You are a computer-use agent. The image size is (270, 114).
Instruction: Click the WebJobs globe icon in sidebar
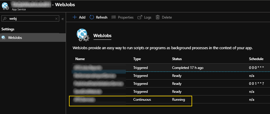click(4, 38)
